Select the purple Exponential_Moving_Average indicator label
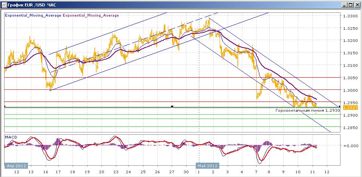Screen dimensions: 362x177 tap(91, 15)
